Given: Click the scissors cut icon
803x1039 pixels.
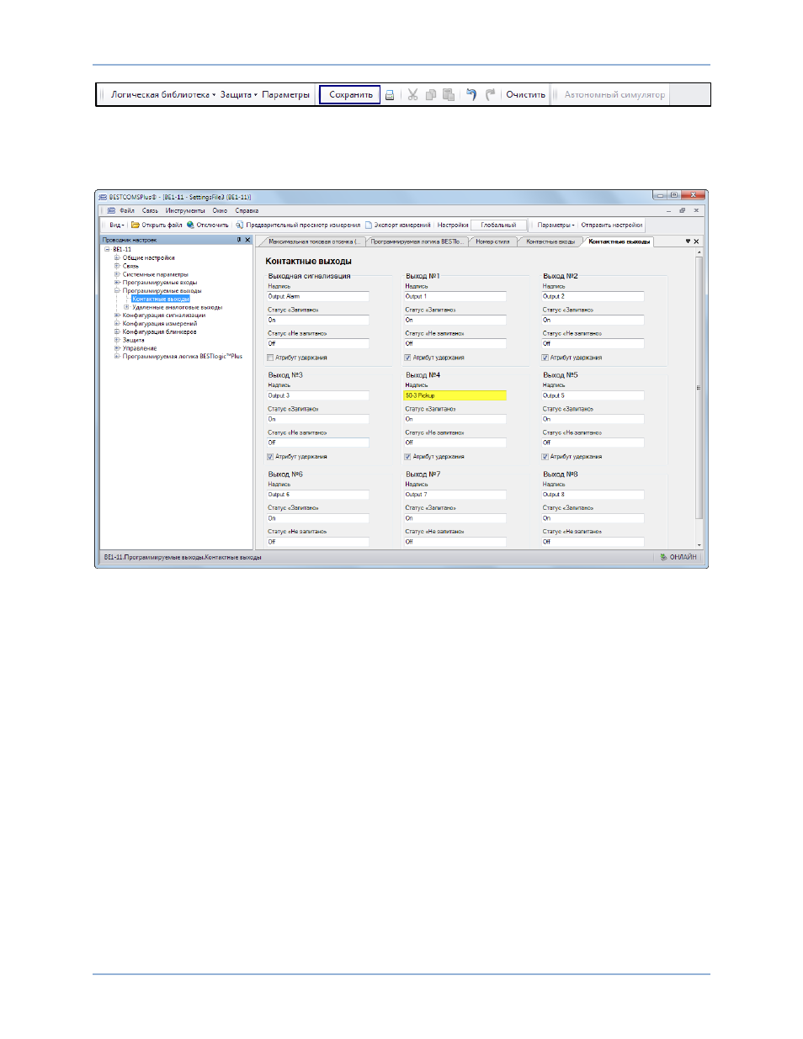Looking at the screenshot, I should coord(412,95).
